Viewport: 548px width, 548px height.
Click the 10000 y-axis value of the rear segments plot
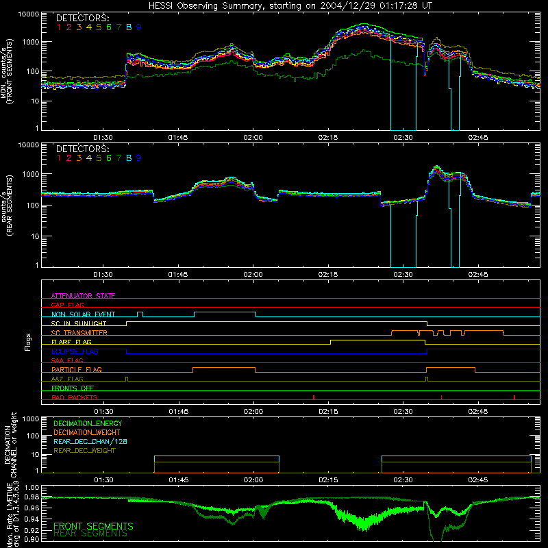coord(29,145)
